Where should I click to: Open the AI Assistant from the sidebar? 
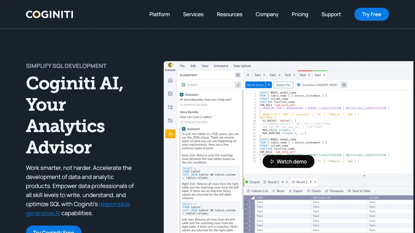170,134
